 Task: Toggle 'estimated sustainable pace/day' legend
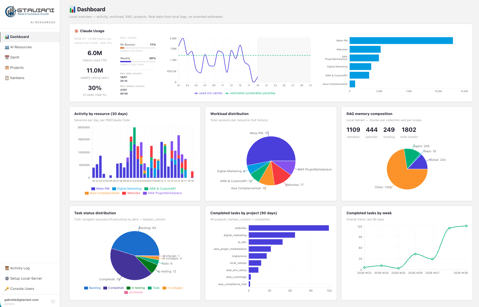point(250,93)
